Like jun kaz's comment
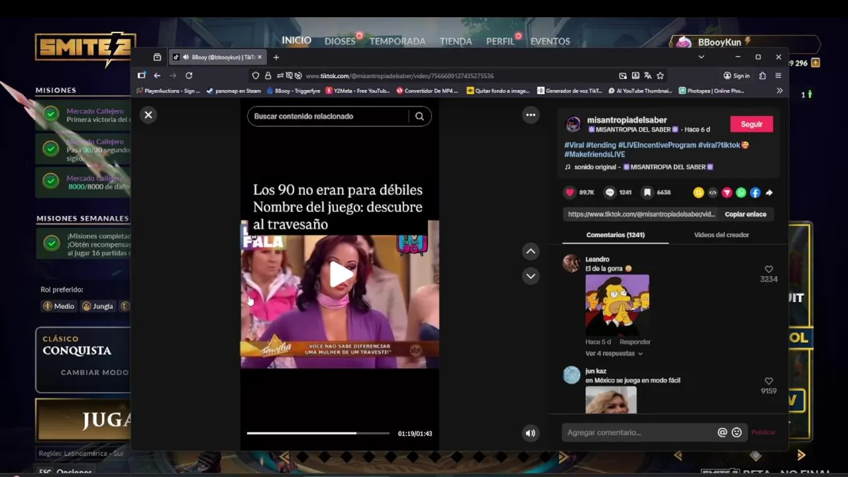This screenshot has height=477, width=848. click(x=768, y=382)
